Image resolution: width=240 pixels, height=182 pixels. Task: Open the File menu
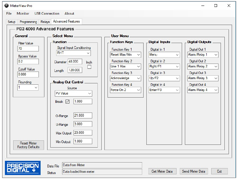coord(9,14)
